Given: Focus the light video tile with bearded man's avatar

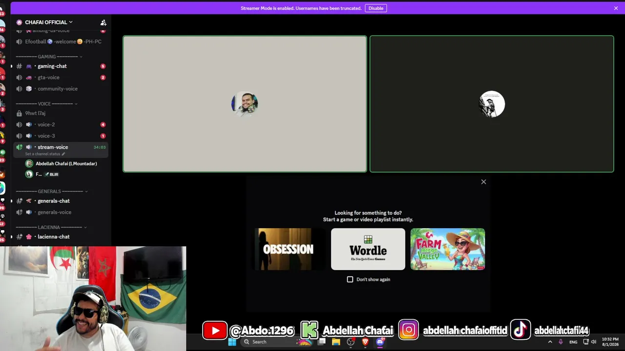Looking at the screenshot, I should pos(245,104).
